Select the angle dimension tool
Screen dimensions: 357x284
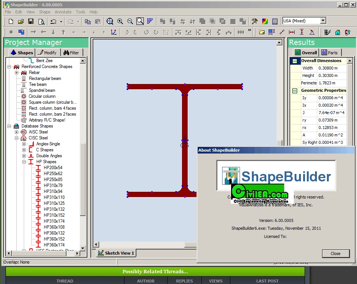pos(312,32)
